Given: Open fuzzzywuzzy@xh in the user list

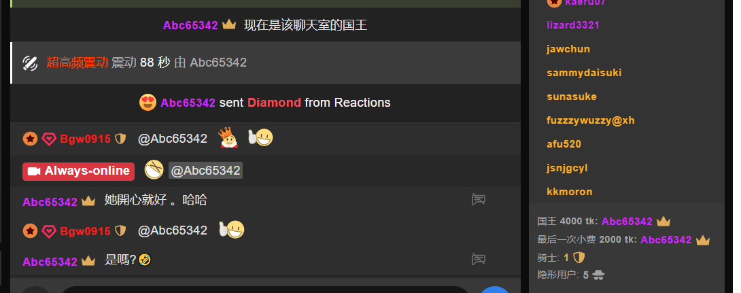Looking at the screenshot, I should pos(591,120).
